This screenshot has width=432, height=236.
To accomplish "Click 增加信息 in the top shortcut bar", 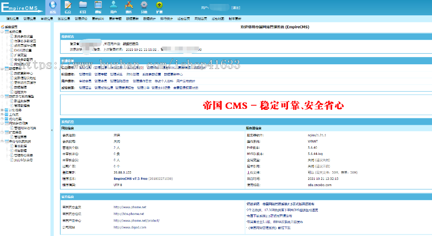I will click(12, 19).
